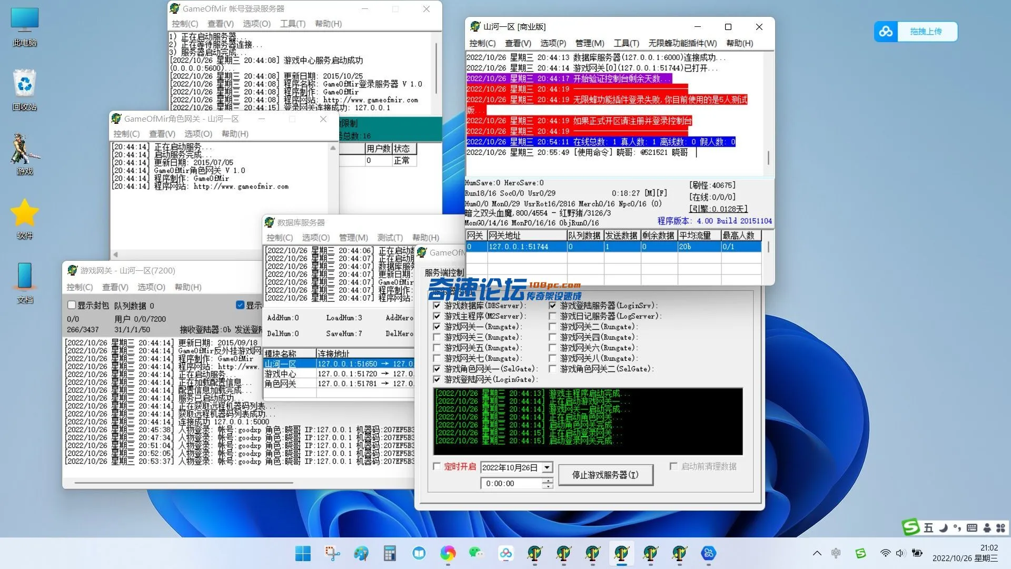Click the 拖拽上传 upload button
1011x569 pixels.
[926, 32]
